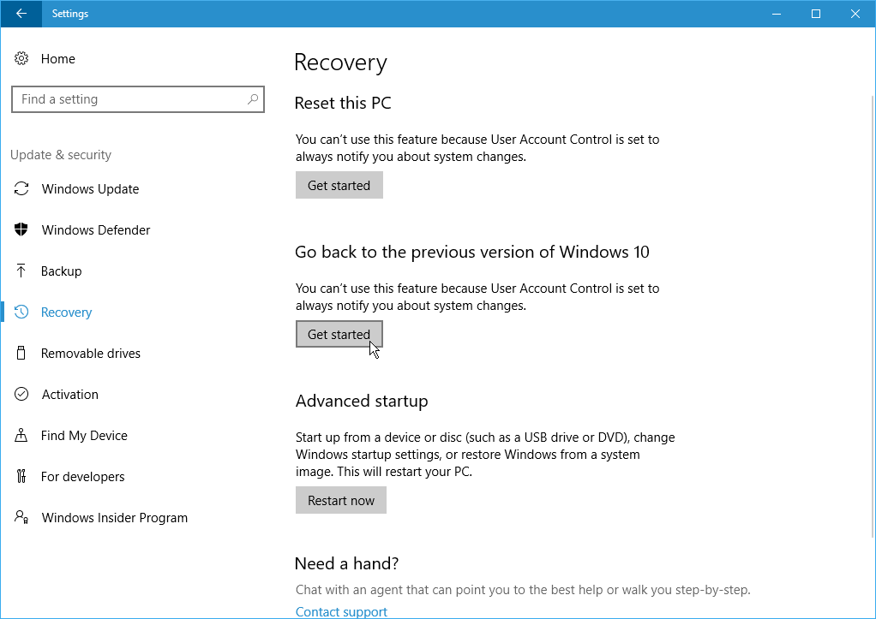Click the For developers tools icon
This screenshot has width=876, height=619.
tap(22, 477)
